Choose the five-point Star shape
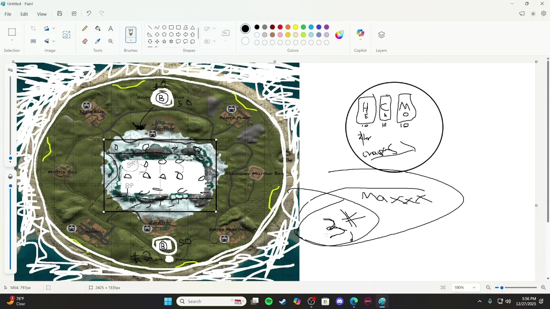This screenshot has height=309, width=550. pos(164,41)
